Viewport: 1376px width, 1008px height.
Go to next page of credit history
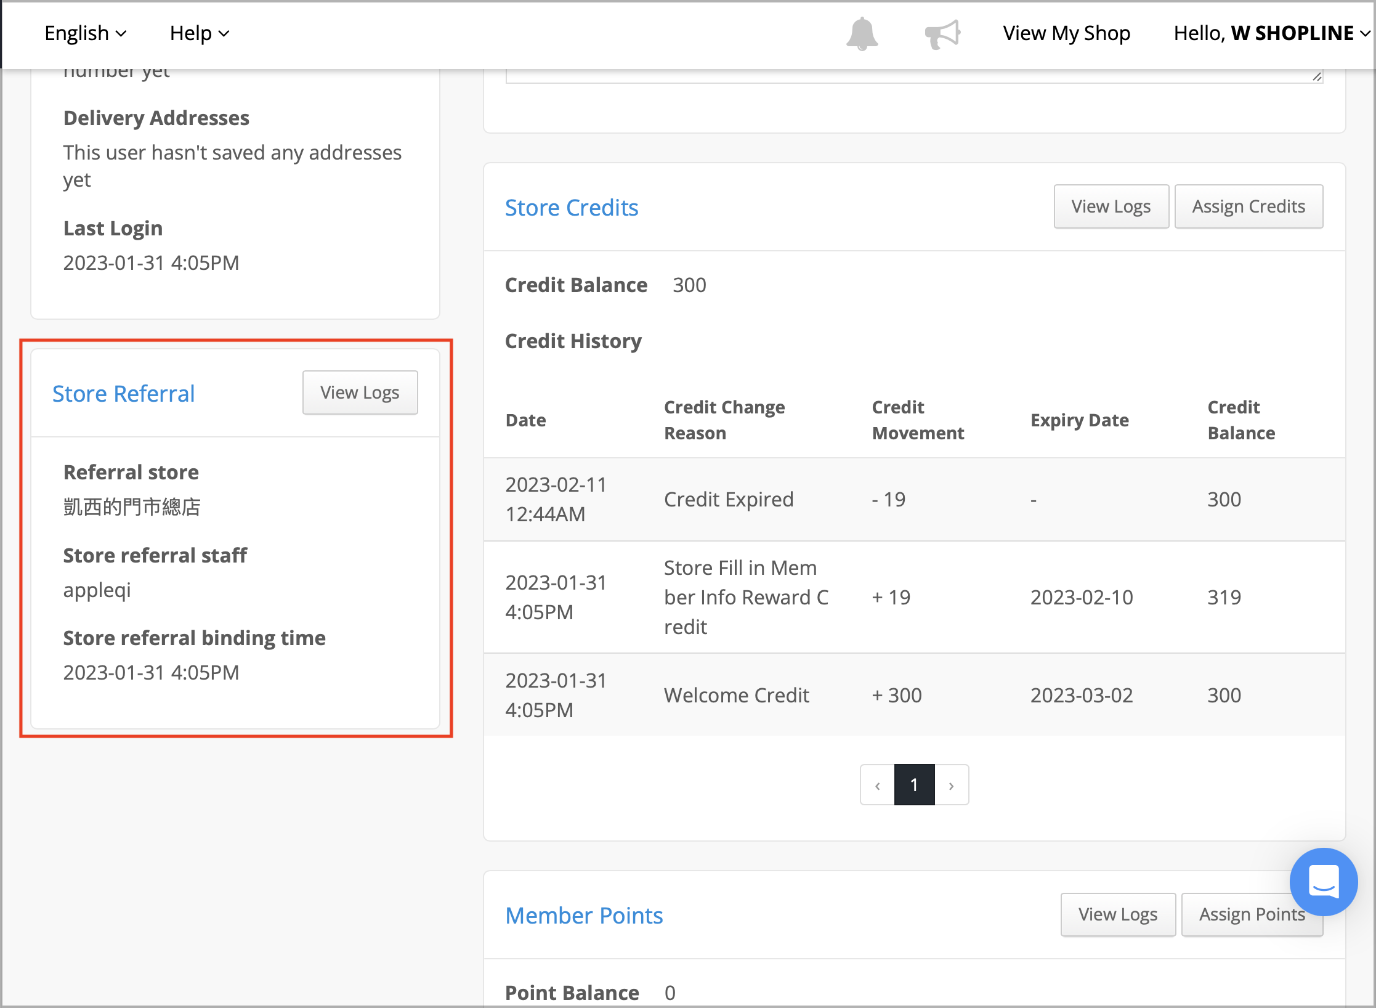952,785
